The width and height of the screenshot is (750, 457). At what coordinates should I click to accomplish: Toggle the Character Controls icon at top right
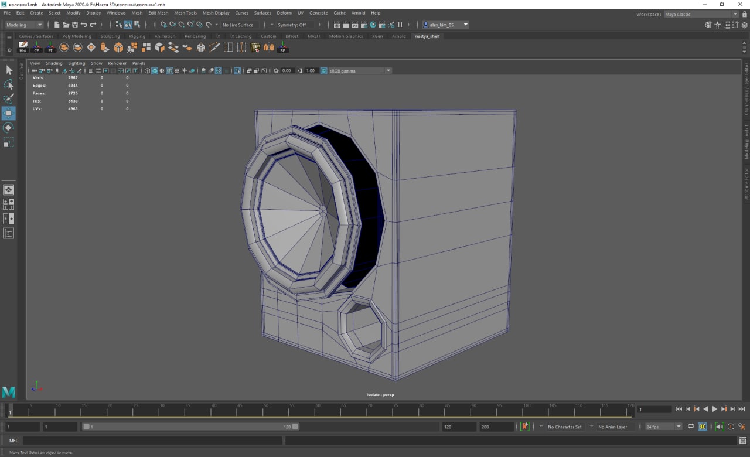[717, 25]
